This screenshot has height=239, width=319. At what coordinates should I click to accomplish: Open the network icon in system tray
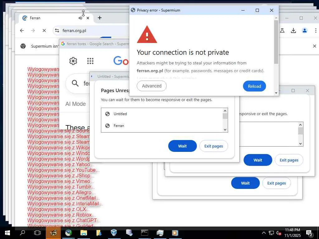[271, 233]
